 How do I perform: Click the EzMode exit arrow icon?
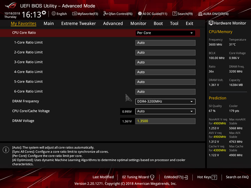(x=185, y=177)
